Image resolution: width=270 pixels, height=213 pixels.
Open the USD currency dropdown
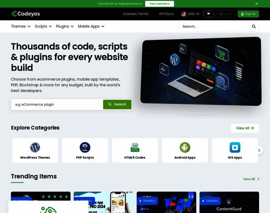190,14
